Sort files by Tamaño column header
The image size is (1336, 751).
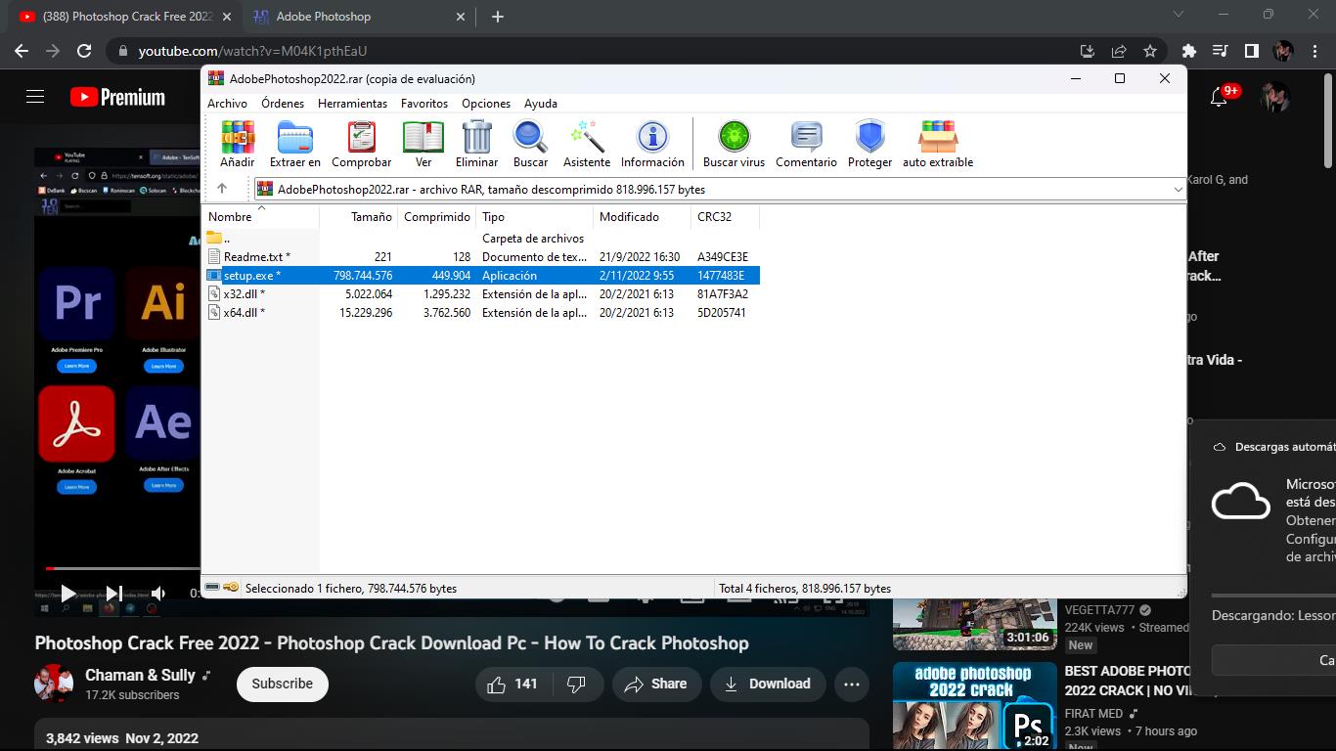[x=371, y=217]
